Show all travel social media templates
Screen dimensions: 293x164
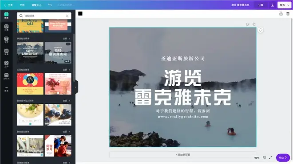pos(66,38)
